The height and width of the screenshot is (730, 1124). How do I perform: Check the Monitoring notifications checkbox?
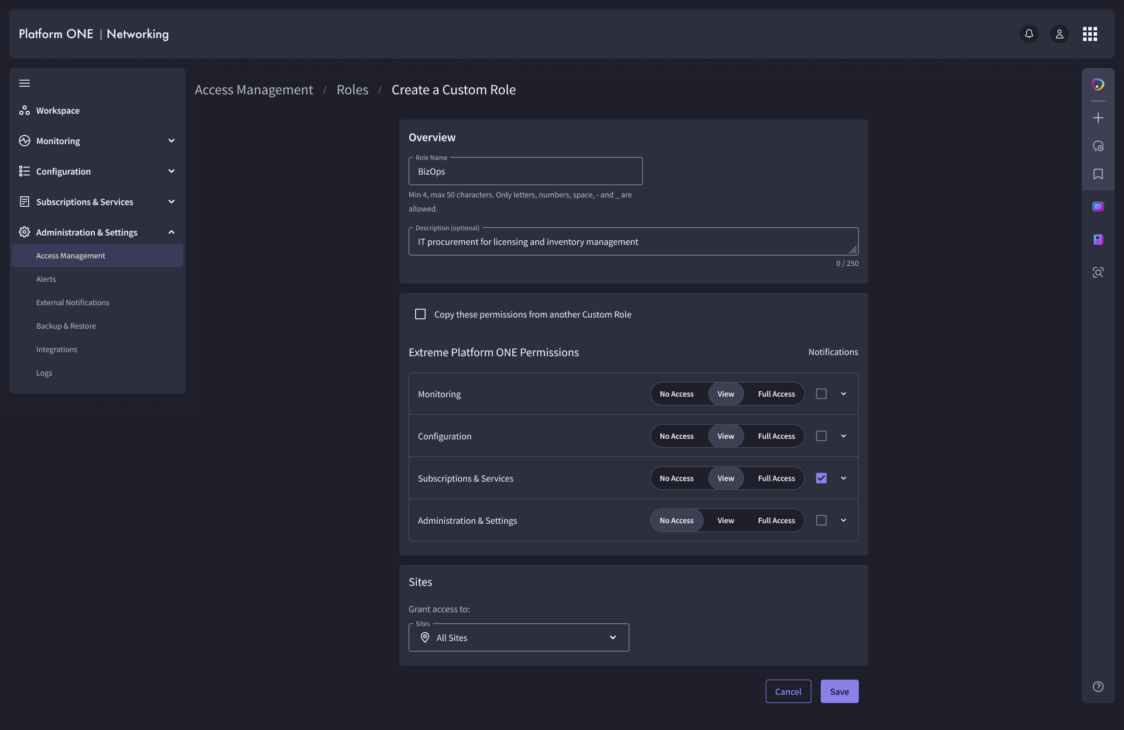coord(821,394)
